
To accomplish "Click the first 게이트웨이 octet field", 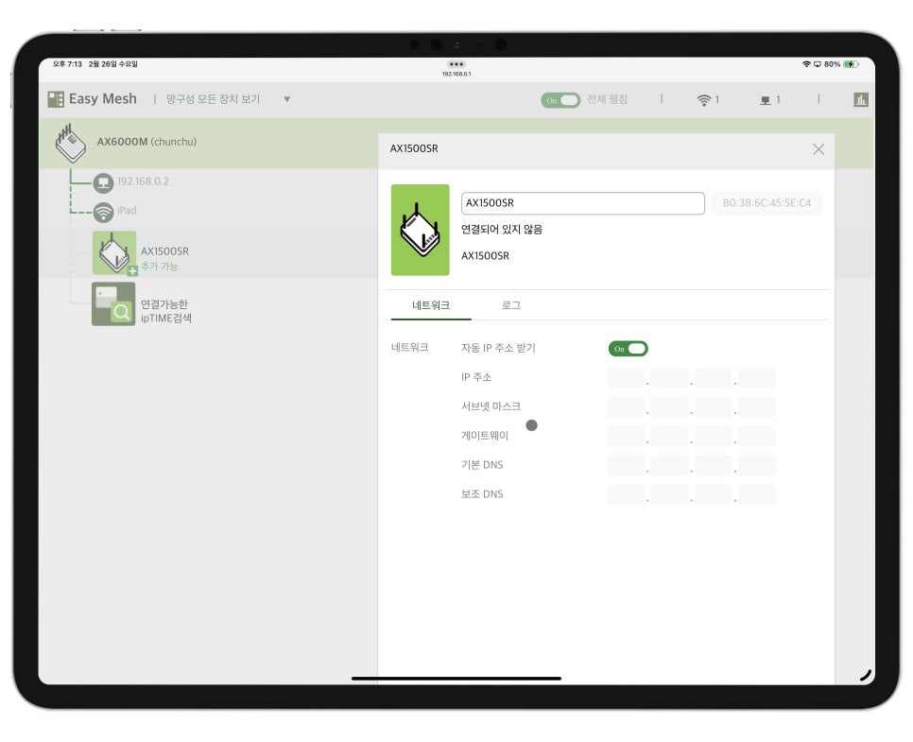I will click(626, 437).
